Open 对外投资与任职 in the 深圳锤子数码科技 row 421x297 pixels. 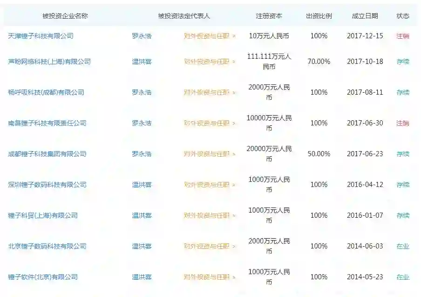click(x=210, y=185)
